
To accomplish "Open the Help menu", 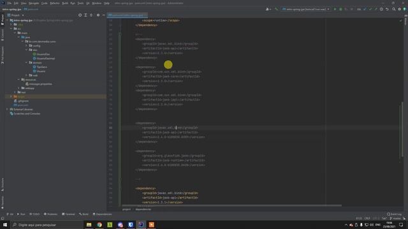I will 106,3.
